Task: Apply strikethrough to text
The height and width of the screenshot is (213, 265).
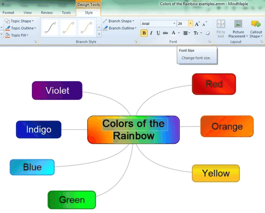Action: coord(166,33)
